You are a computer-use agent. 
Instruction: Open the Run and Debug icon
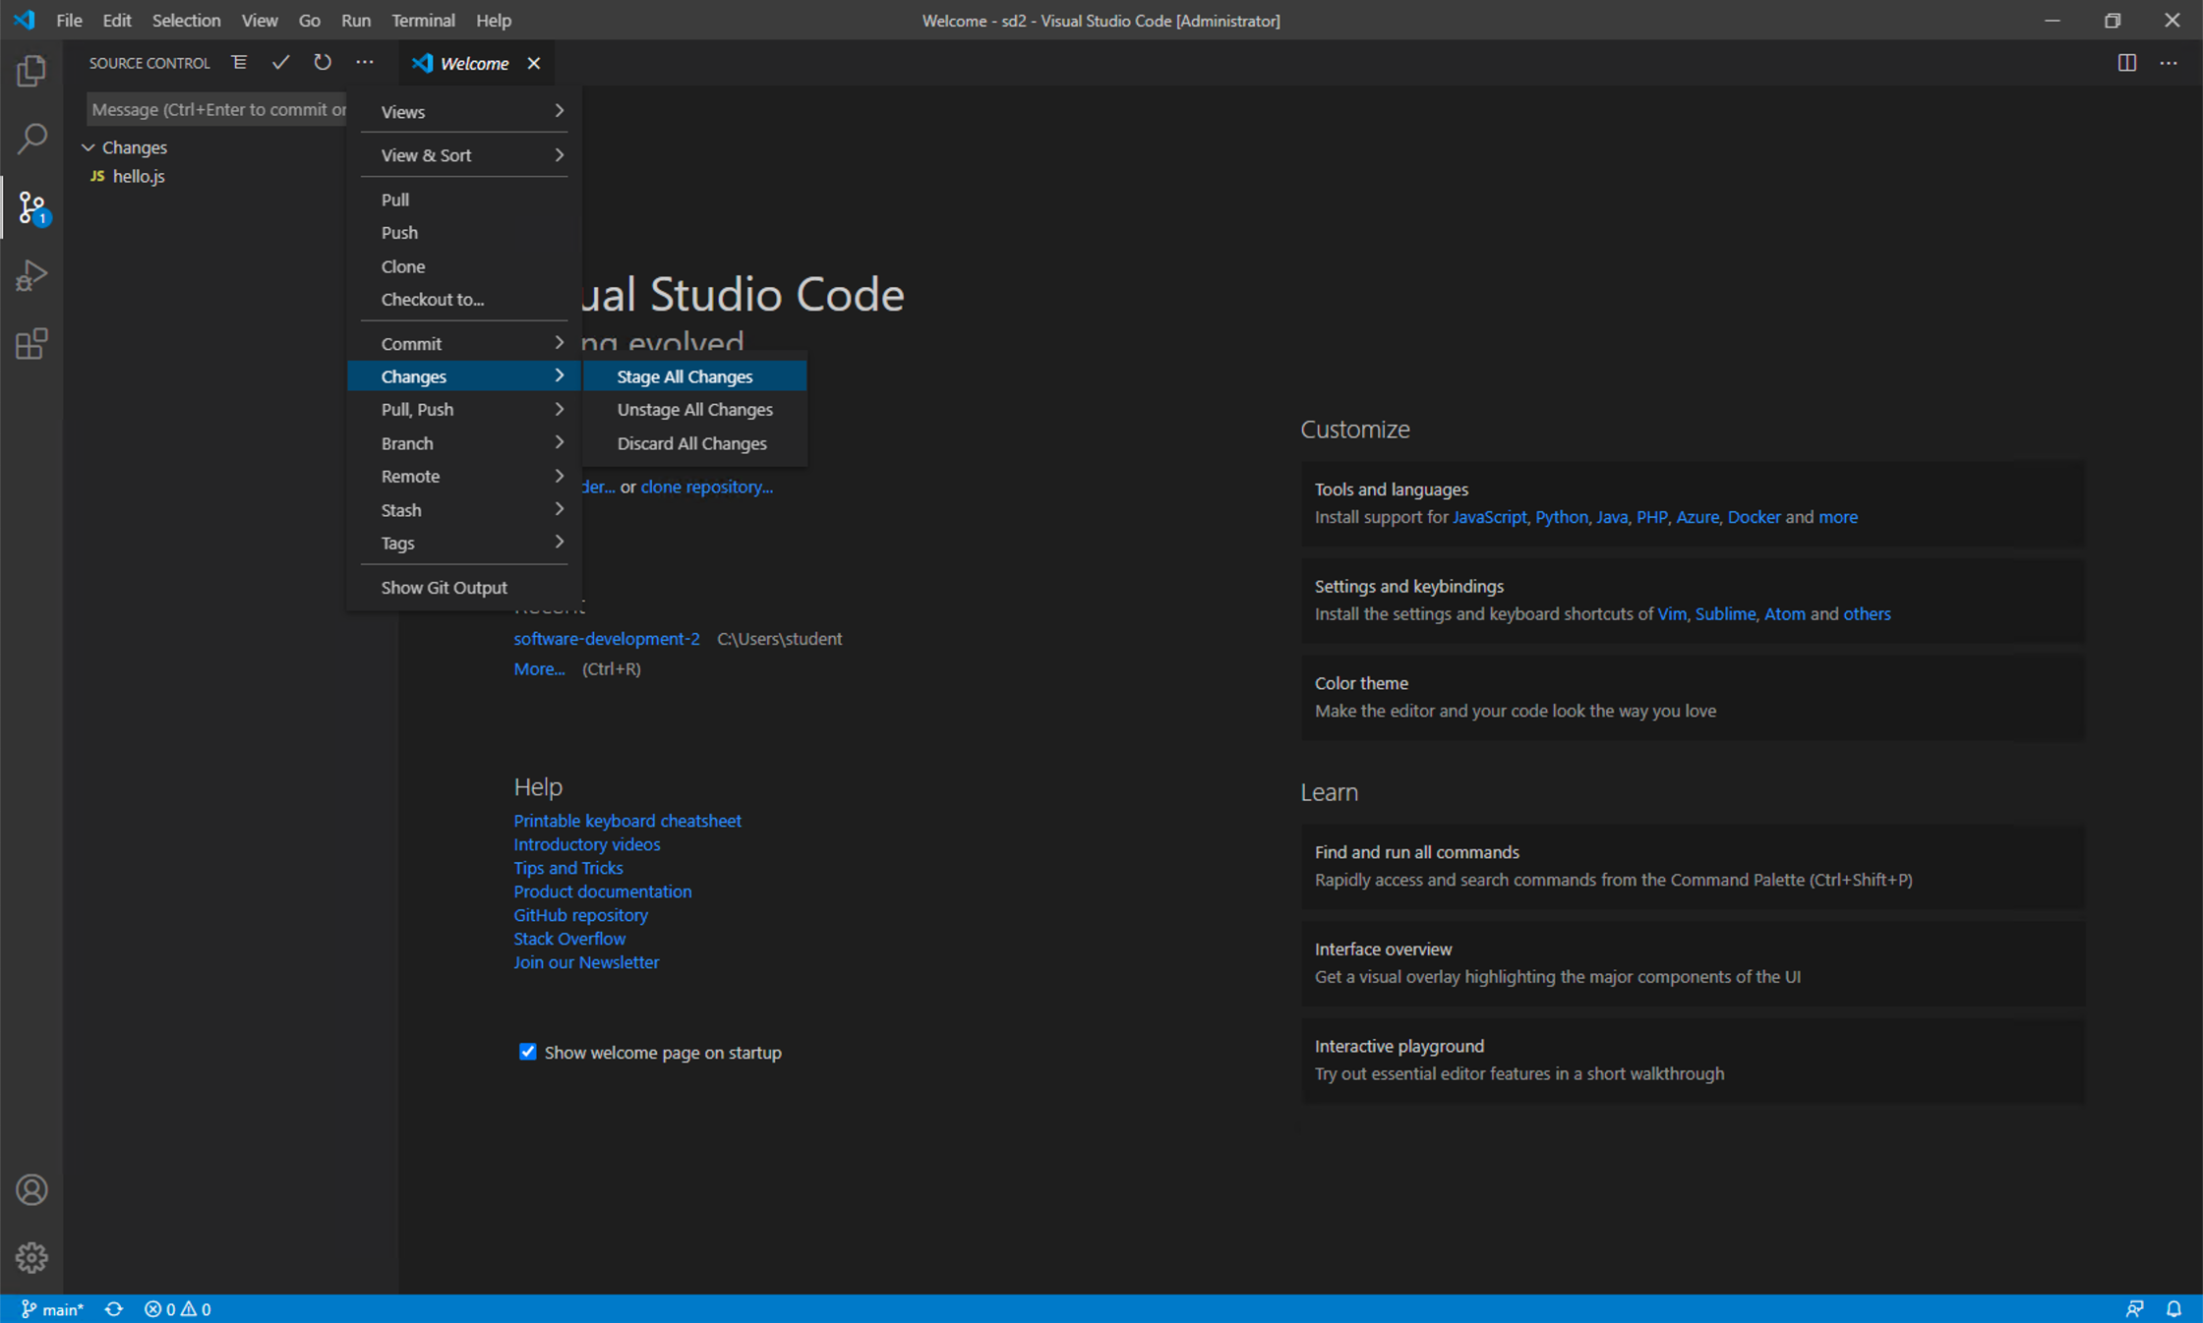(31, 275)
